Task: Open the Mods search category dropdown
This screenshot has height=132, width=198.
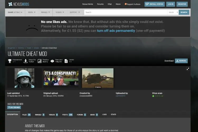Action: tap(173, 12)
